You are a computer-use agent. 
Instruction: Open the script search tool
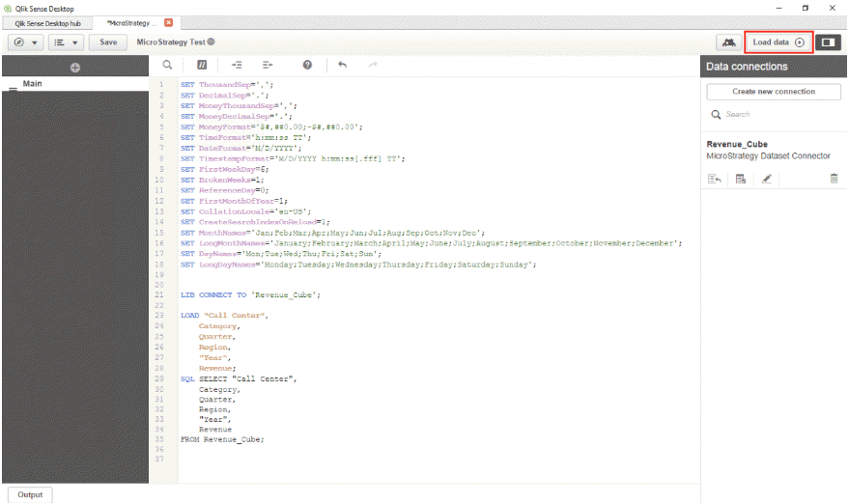[167, 65]
